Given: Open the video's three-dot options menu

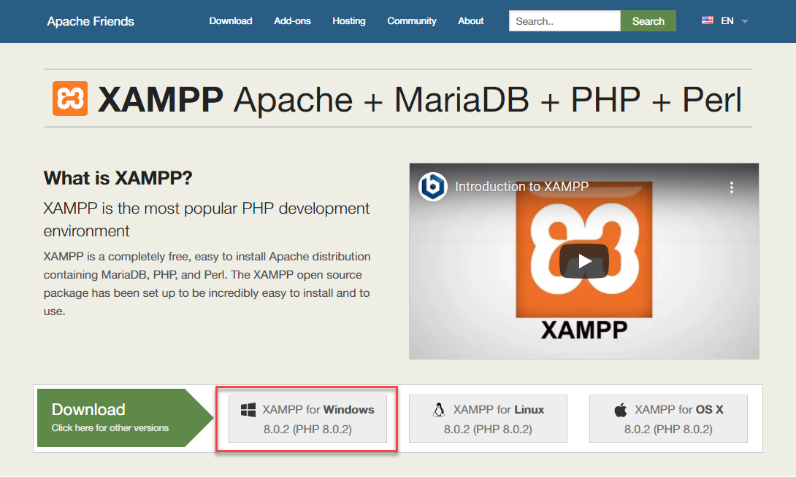Looking at the screenshot, I should [732, 187].
